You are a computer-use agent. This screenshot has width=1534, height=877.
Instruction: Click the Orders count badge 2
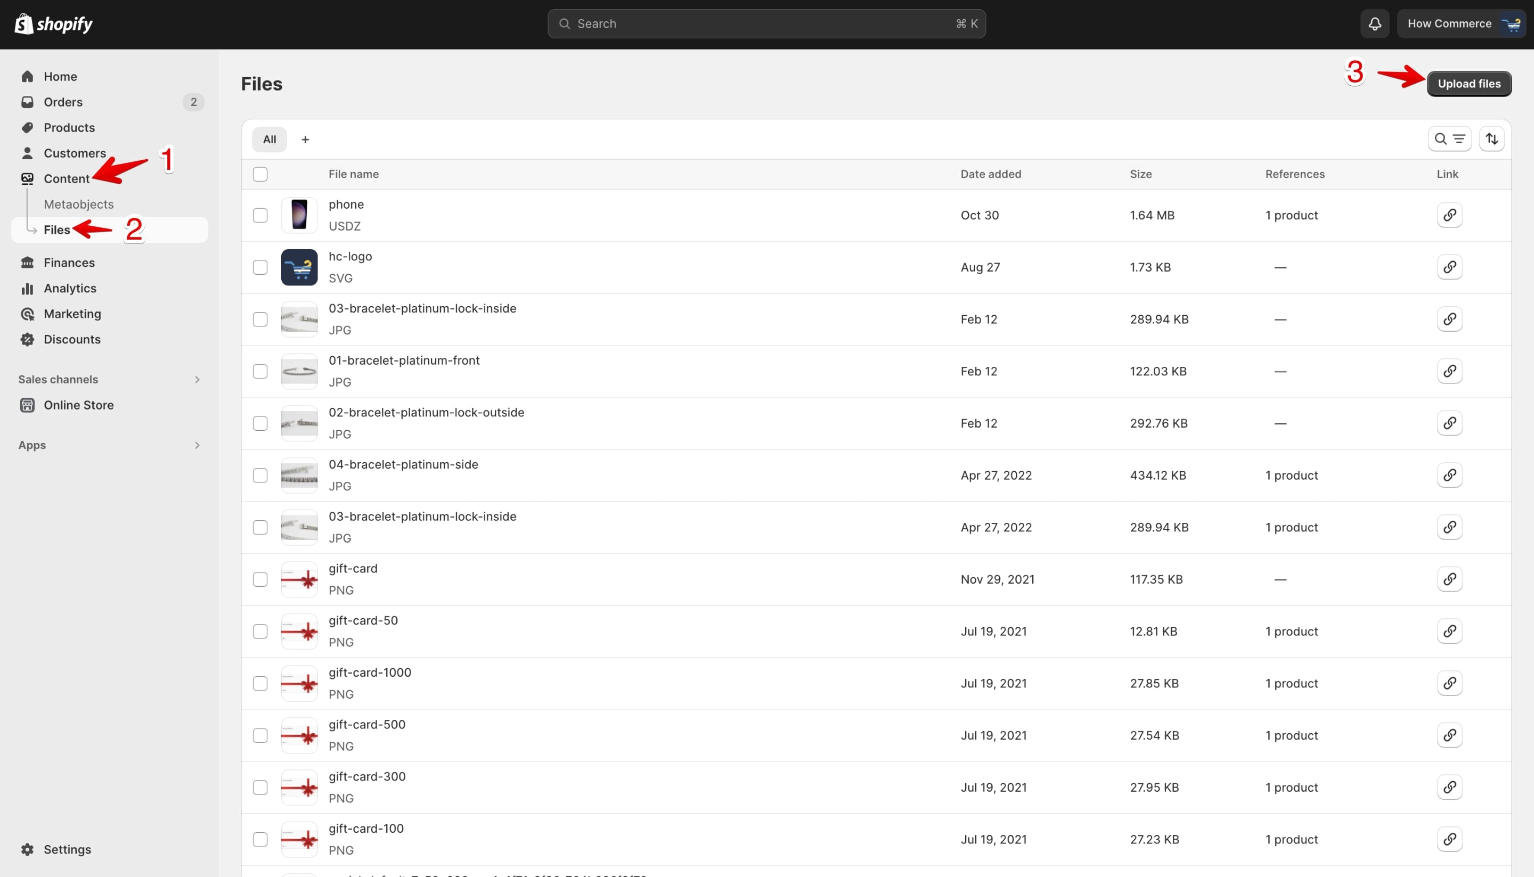point(193,102)
